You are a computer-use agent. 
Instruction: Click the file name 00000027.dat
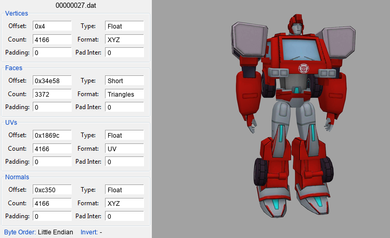pos(75,5)
